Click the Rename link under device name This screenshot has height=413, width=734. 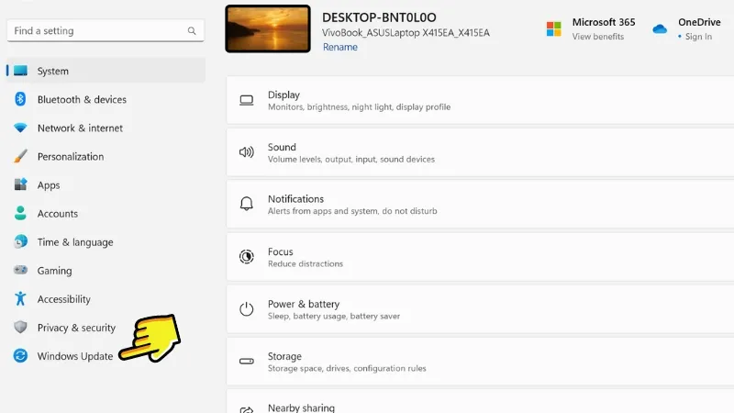click(340, 47)
